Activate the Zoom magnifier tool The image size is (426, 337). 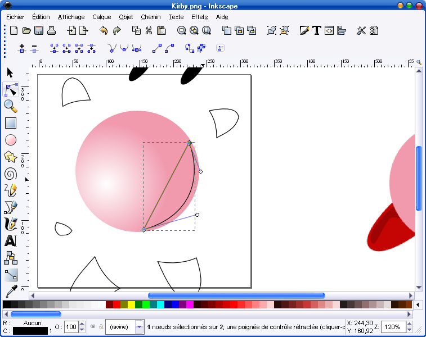(11, 106)
